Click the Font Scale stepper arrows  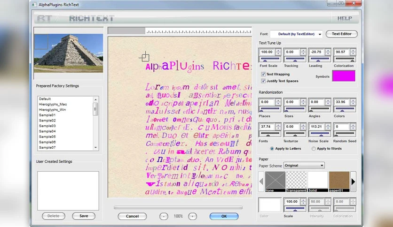click(278, 52)
